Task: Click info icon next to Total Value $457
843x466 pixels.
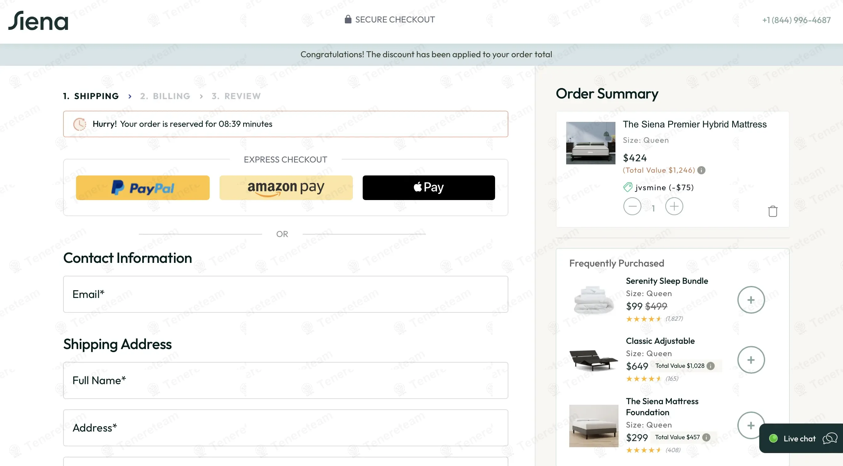Action: point(706,437)
